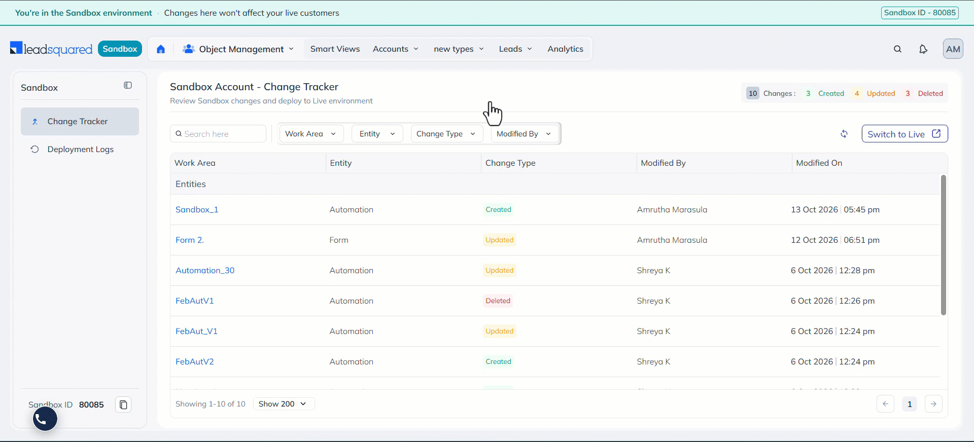Image resolution: width=974 pixels, height=442 pixels.
Task: Open the FebAut_V1 link
Action: 196,331
